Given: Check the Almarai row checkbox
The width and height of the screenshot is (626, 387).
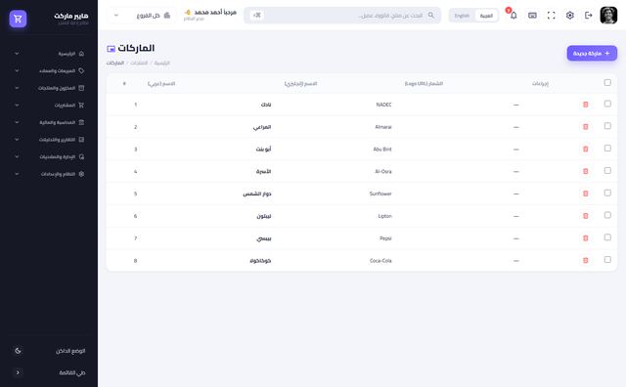Looking at the screenshot, I should click(607, 126).
